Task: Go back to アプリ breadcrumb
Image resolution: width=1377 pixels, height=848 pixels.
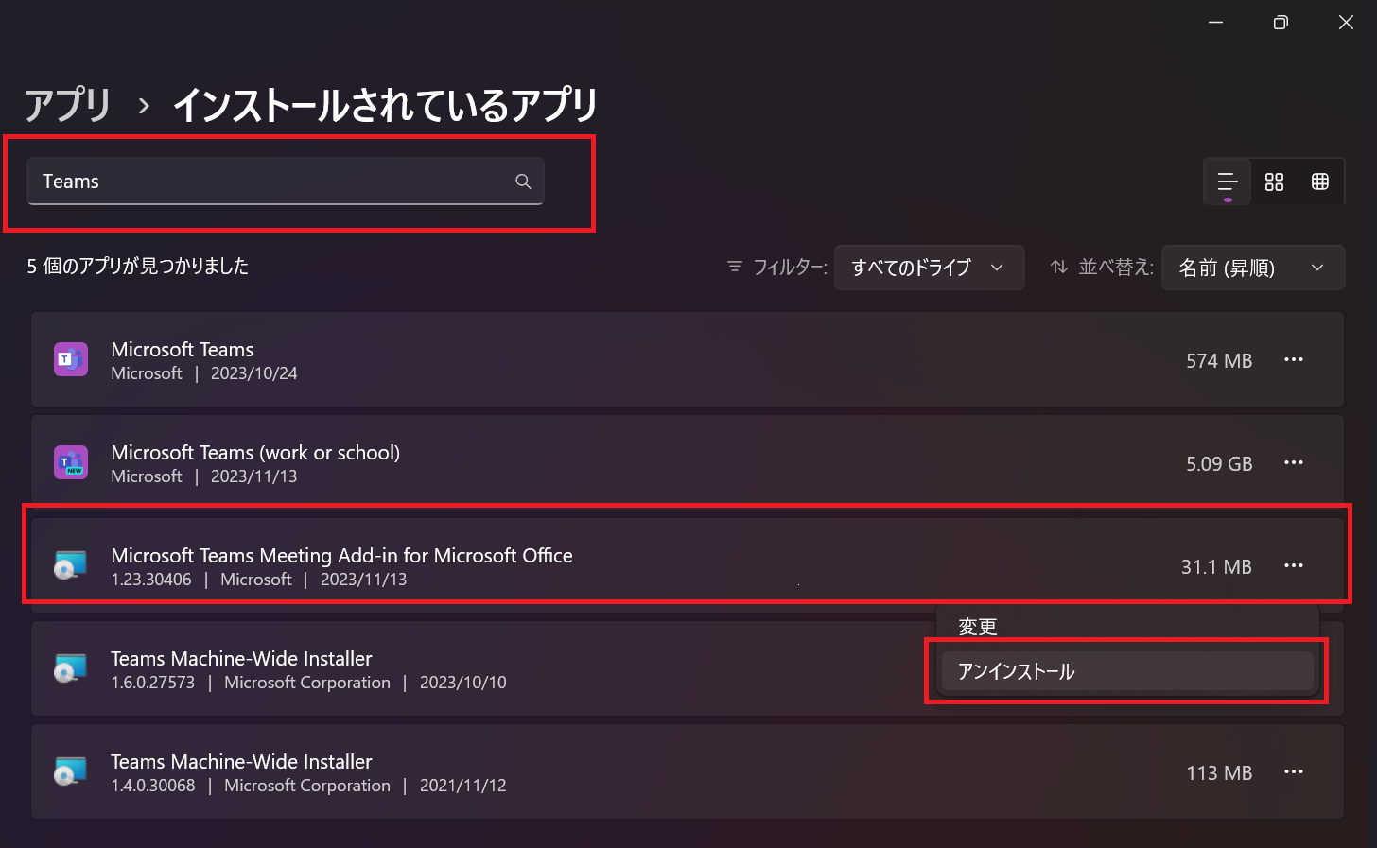Action: point(68,104)
